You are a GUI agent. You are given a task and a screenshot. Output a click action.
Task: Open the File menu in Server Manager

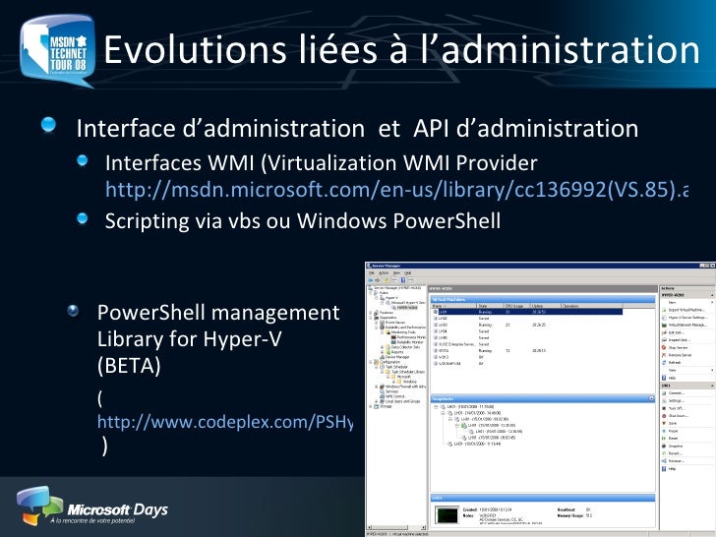[371, 273]
